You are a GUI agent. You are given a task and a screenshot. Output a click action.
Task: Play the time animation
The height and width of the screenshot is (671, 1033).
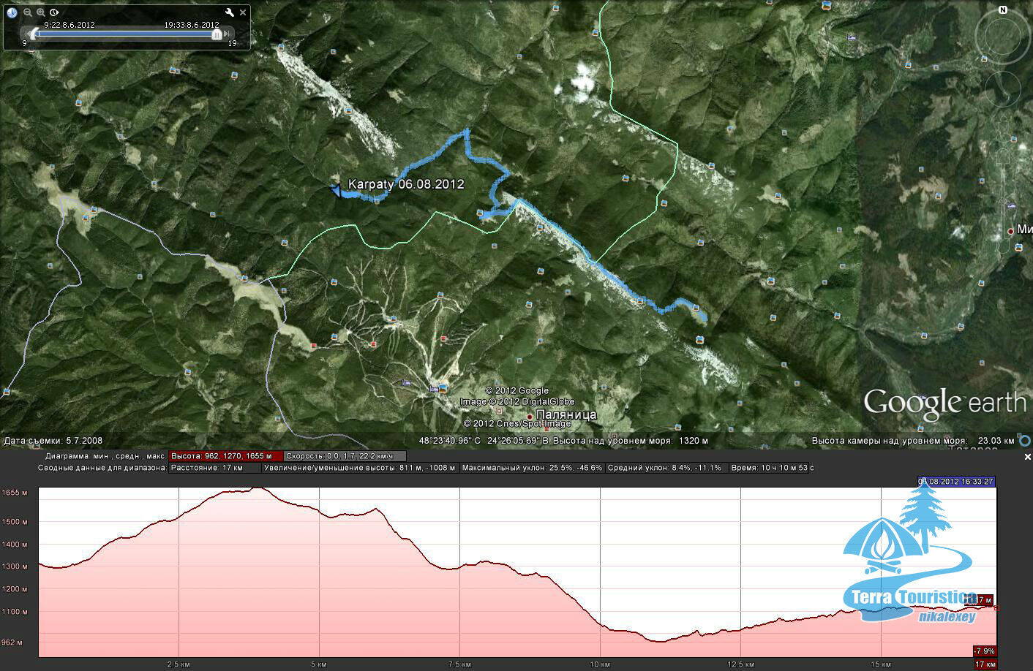tap(54, 12)
